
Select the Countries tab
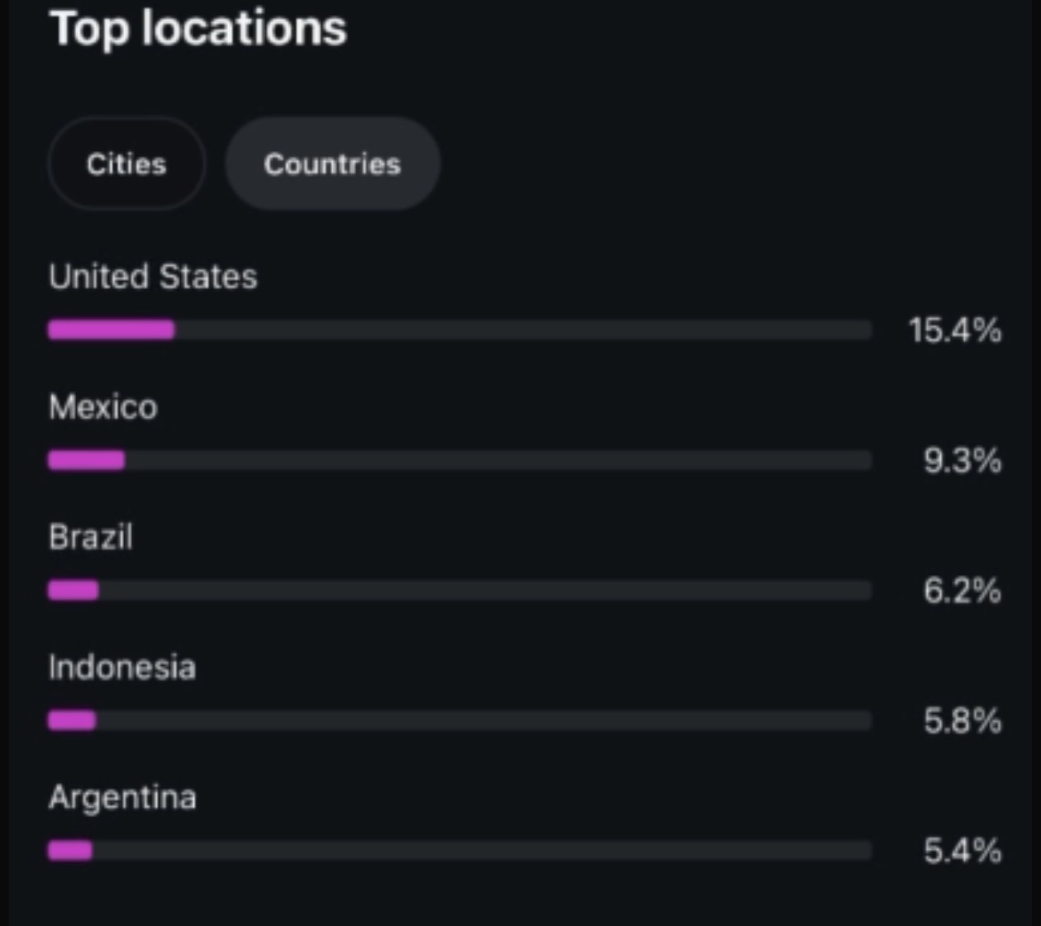click(332, 164)
